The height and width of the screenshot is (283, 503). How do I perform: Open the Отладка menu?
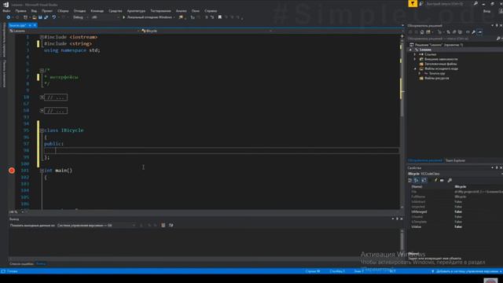pos(79,11)
